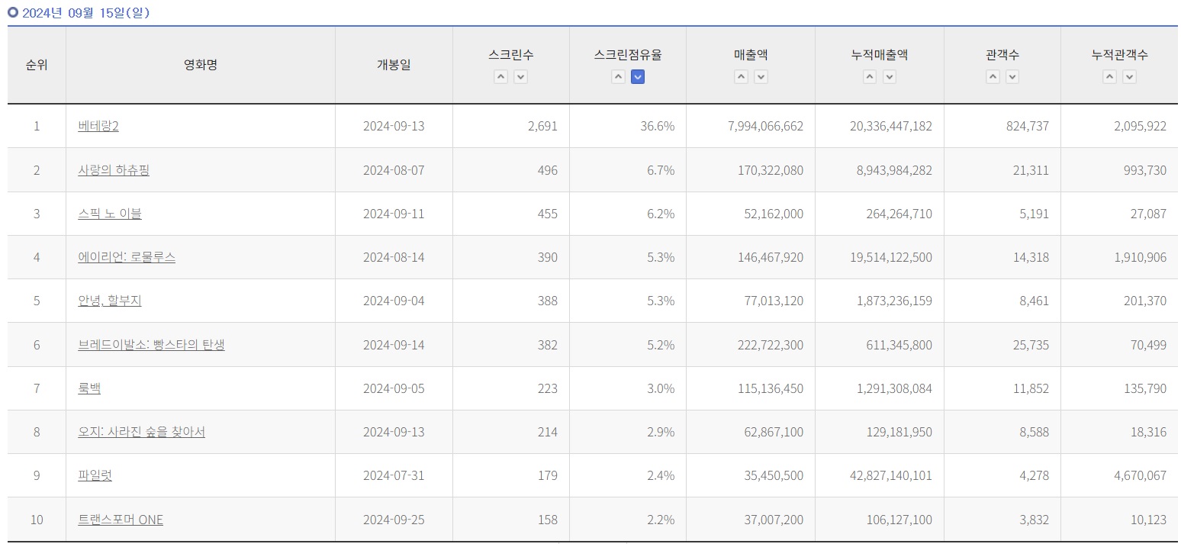Select cumulative audience 4,670,067
This screenshot has width=1181, height=544.
coord(1141,475)
